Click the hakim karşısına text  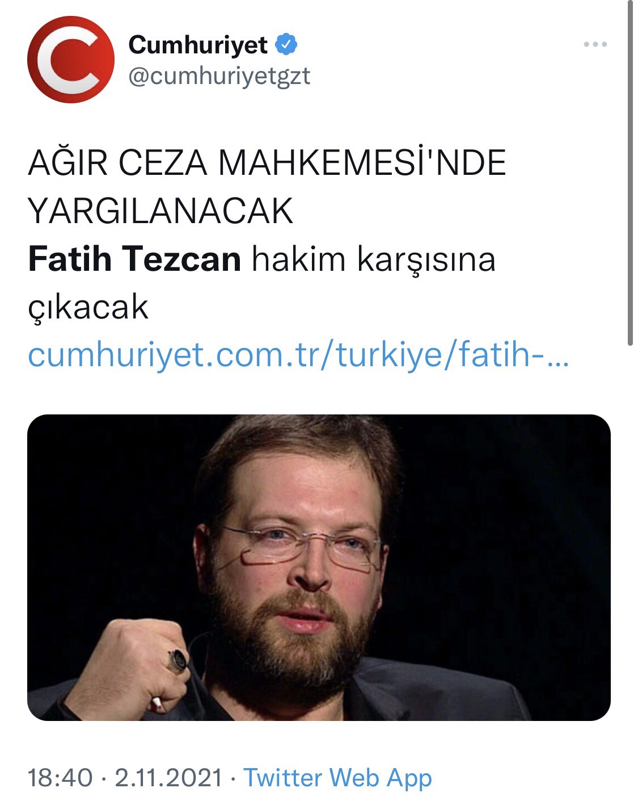pos(374,261)
